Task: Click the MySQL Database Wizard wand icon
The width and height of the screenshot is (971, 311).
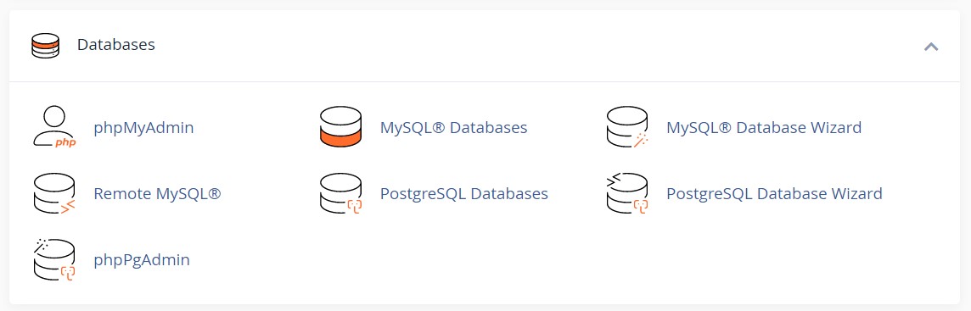Action: (x=626, y=127)
